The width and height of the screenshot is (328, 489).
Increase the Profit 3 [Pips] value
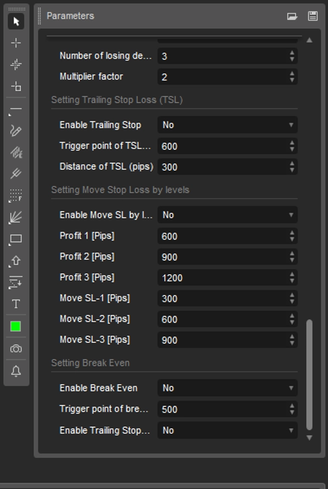click(x=292, y=274)
